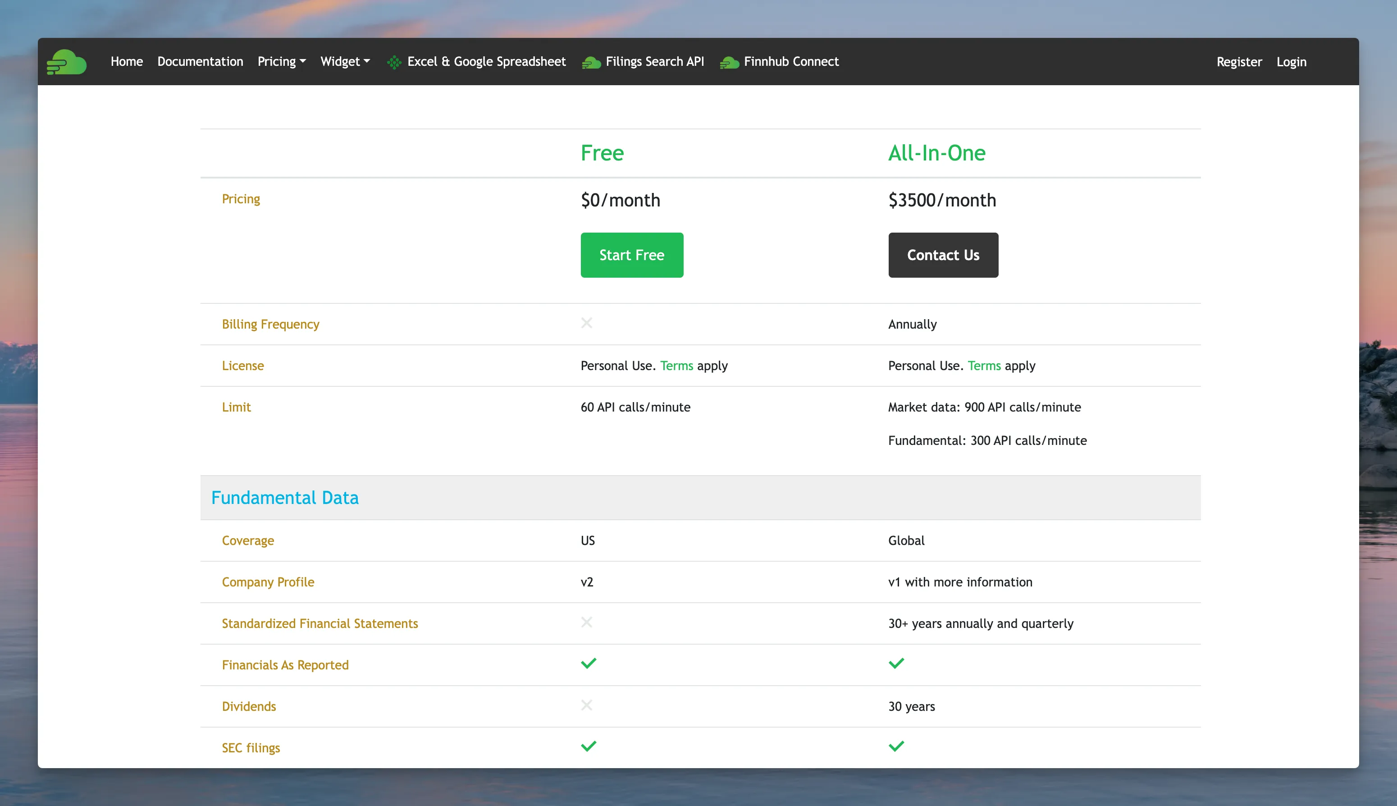
Task: Click the Free plan heading
Action: [602, 153]
